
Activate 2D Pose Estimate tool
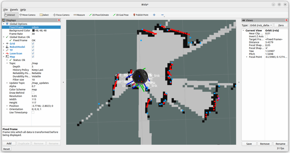point(99,15)
